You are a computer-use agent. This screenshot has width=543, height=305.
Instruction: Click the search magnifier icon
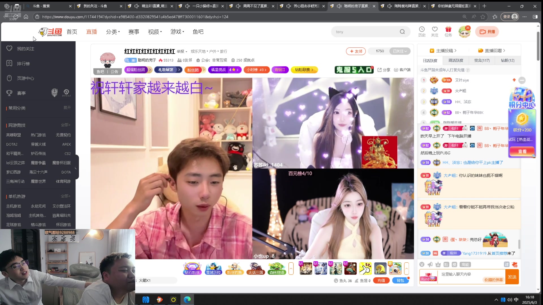[402, 32]
